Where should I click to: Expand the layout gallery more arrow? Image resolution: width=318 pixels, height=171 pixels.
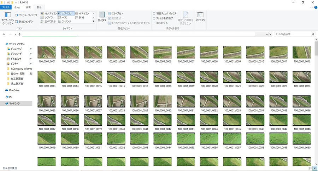93,21
